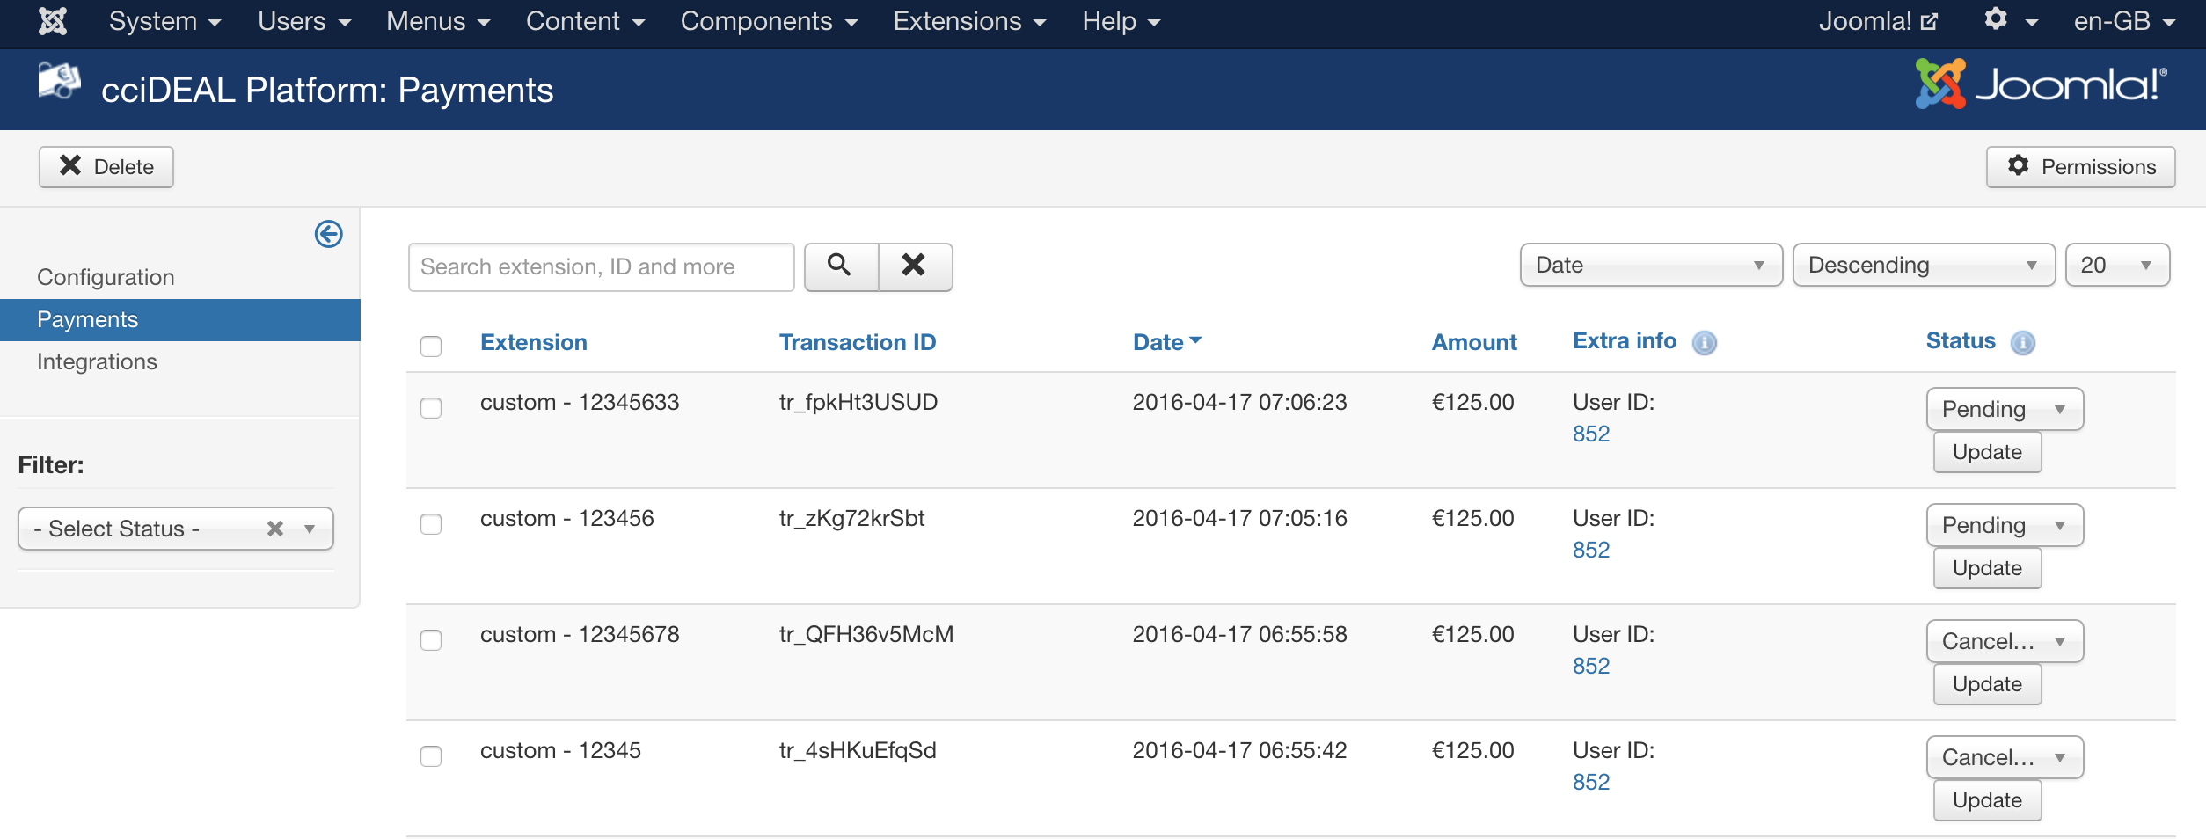Viewport: 2206px width, 839px height.
Task: Run the search with the magnifier icon
Action: click(840, 266)
